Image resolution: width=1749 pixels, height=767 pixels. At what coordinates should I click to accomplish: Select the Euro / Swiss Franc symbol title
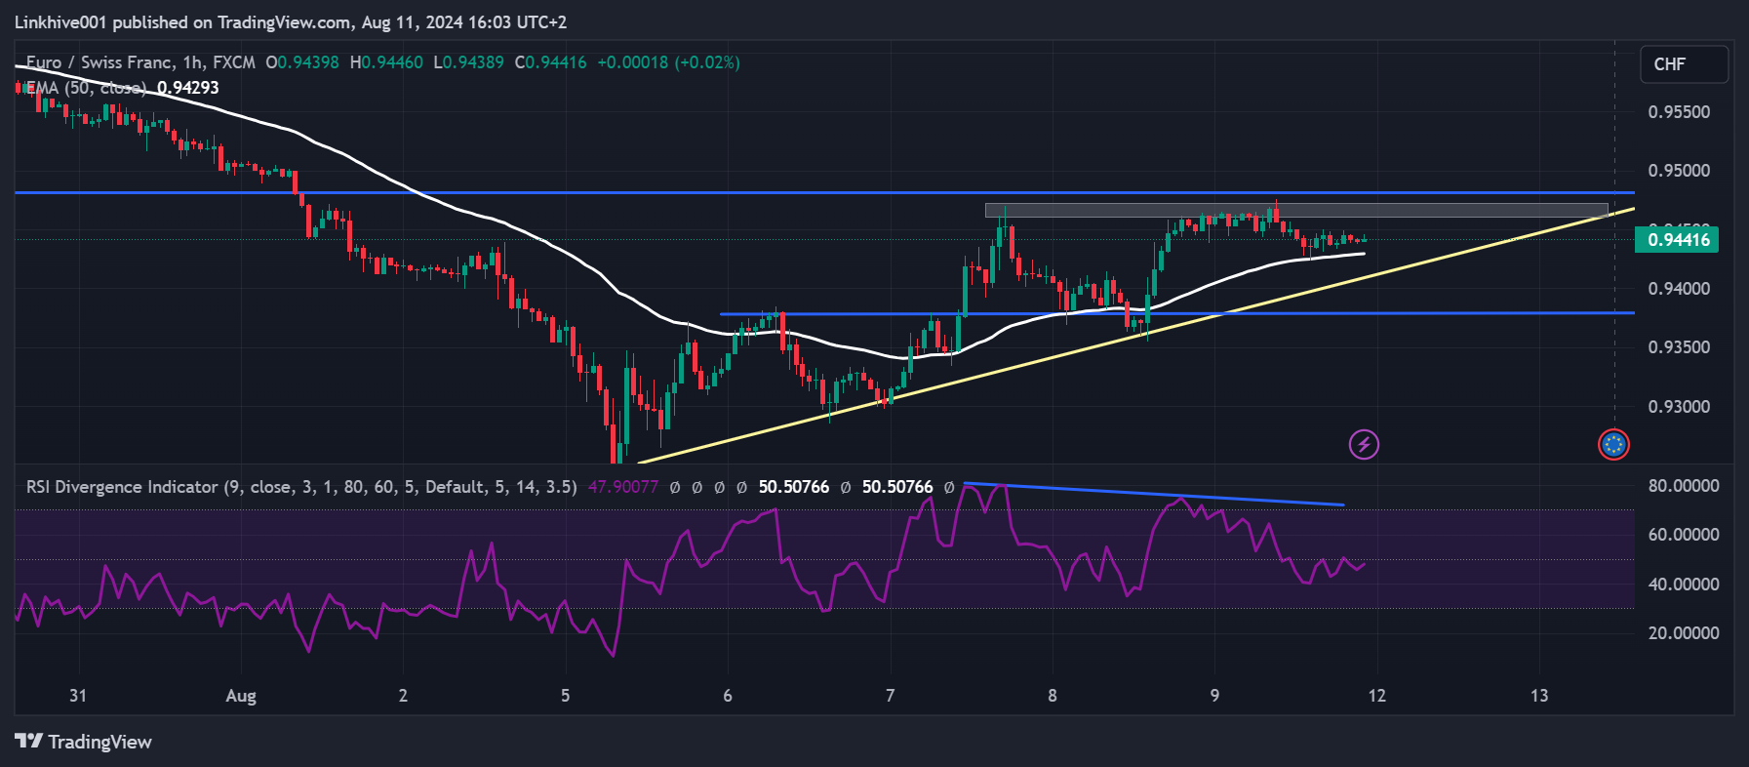[x=140, y=62]
